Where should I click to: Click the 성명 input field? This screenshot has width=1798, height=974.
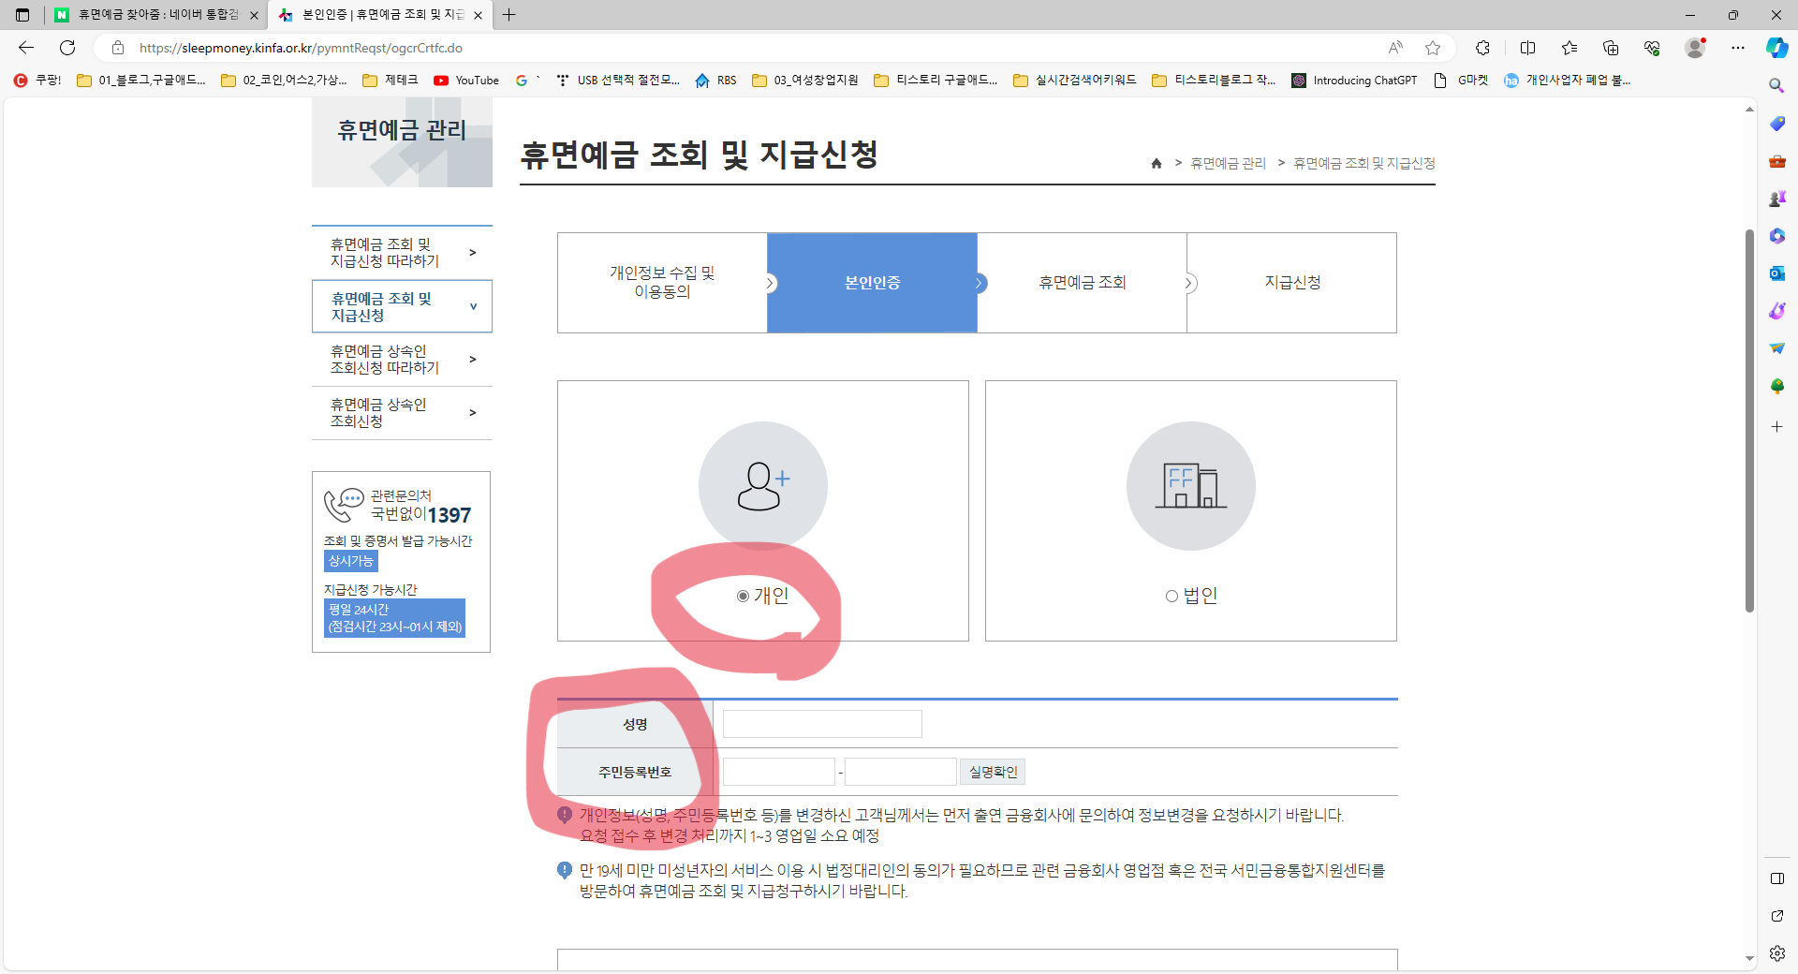[x=821, y=723]
